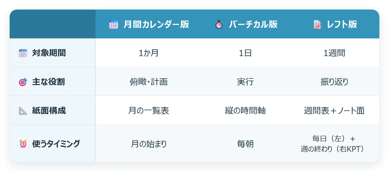Click the target icon next to 主な役割

point(23,82)
